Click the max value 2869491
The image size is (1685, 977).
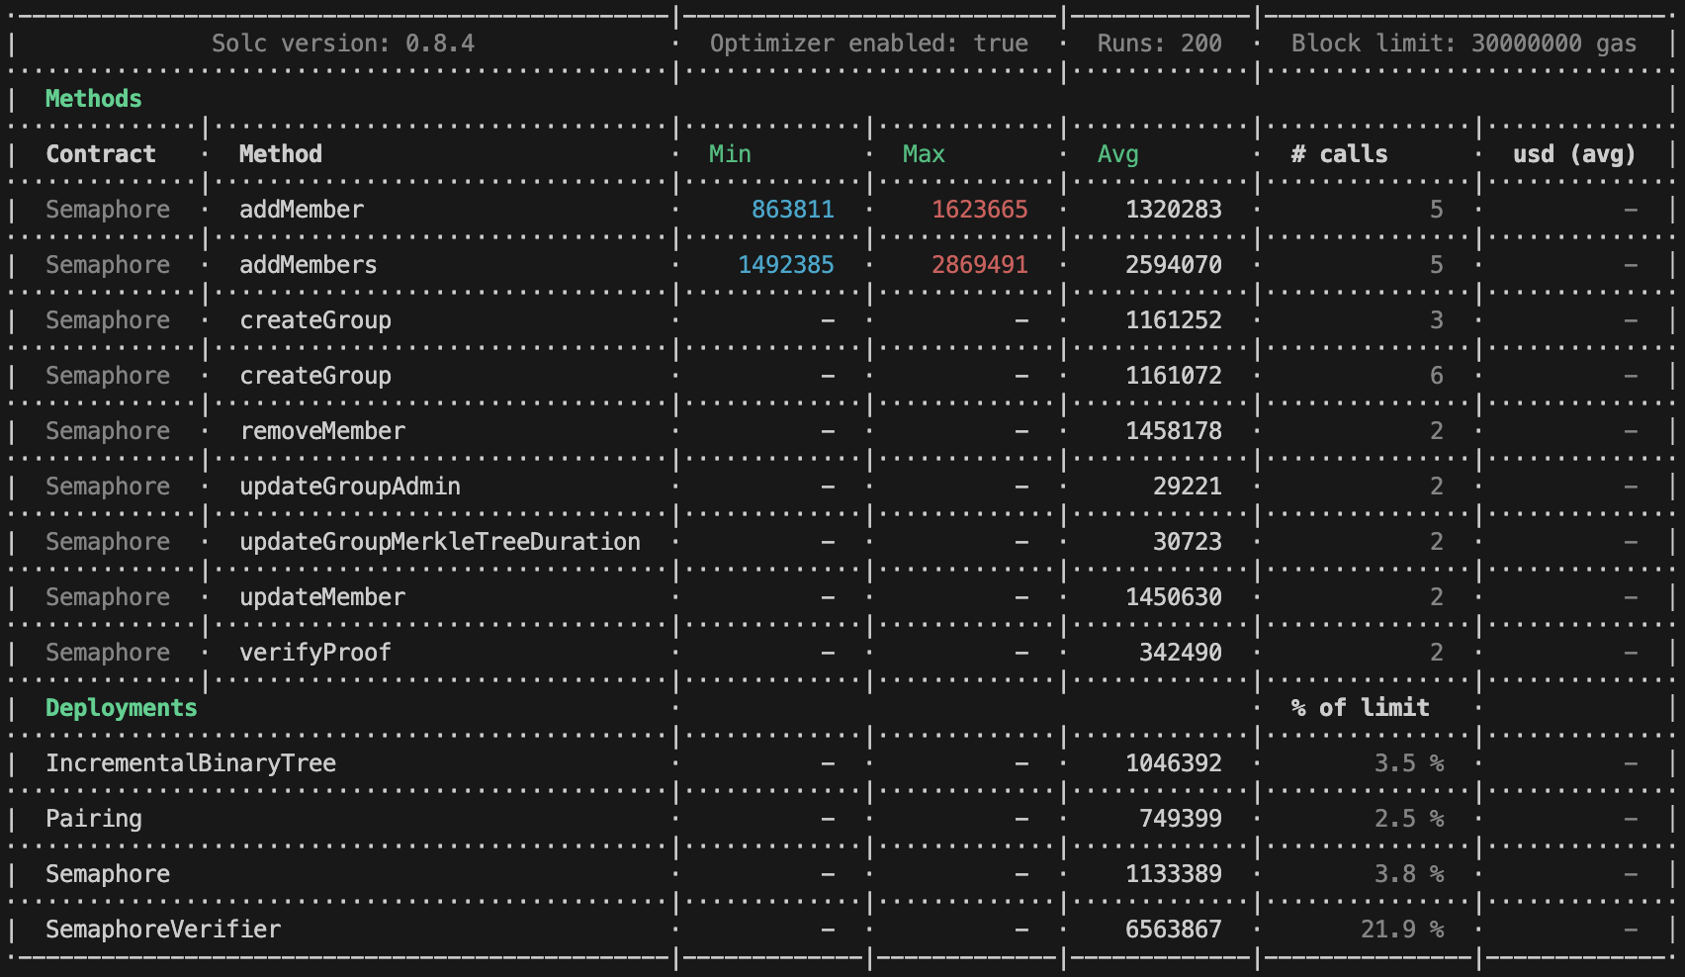pyautogui.click(x=980, y=265)
